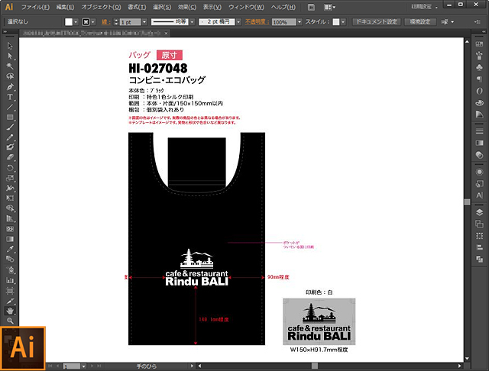
Task: Select the Selection tool (black arrow)
Action: (10, 47)
